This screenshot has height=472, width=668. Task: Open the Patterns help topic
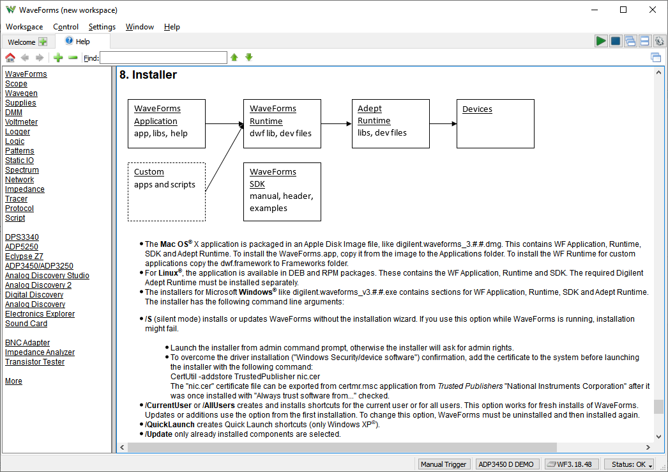[x=20, y=151]
